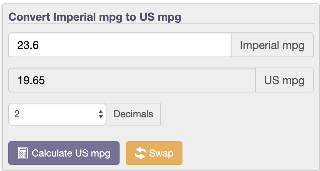Click the "Decimals" label box
The height and width of the screenshot is (171, 320).
[133, 114]
